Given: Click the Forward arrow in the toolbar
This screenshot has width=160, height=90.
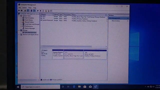Looking at the screenshot, I should 21,10.
